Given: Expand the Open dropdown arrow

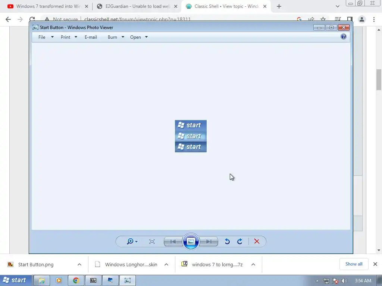Looking at the screenshot, I should click(146, 37).
